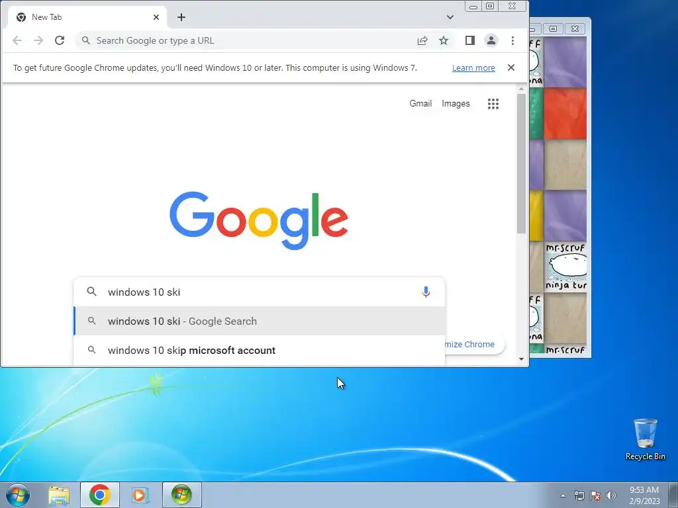Click the search icon in the Google search box
Image resolution: width=678 pixels, height=508 pixels.
[x=91, y=292]
